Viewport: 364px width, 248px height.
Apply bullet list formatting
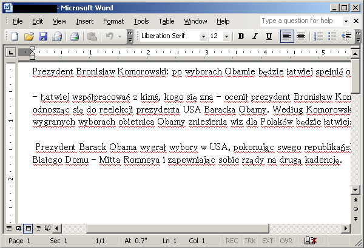[332, 36]
